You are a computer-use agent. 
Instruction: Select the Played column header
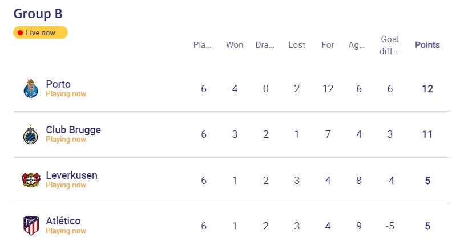[x=202, y=45]
